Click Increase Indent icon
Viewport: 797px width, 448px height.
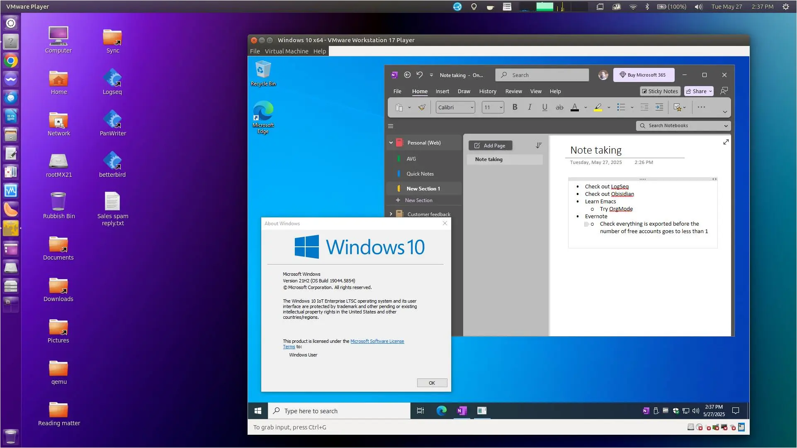pyautogui.click(x=659, y=107)
